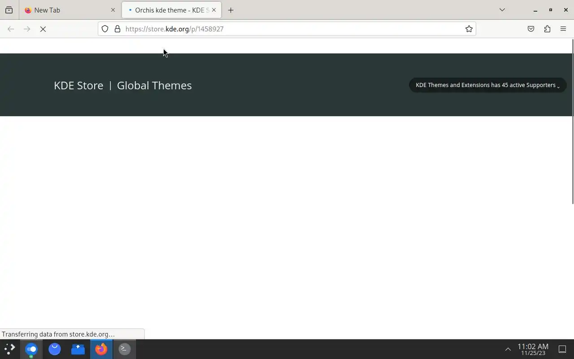Switch to Firefox in the taskbar

101,349
